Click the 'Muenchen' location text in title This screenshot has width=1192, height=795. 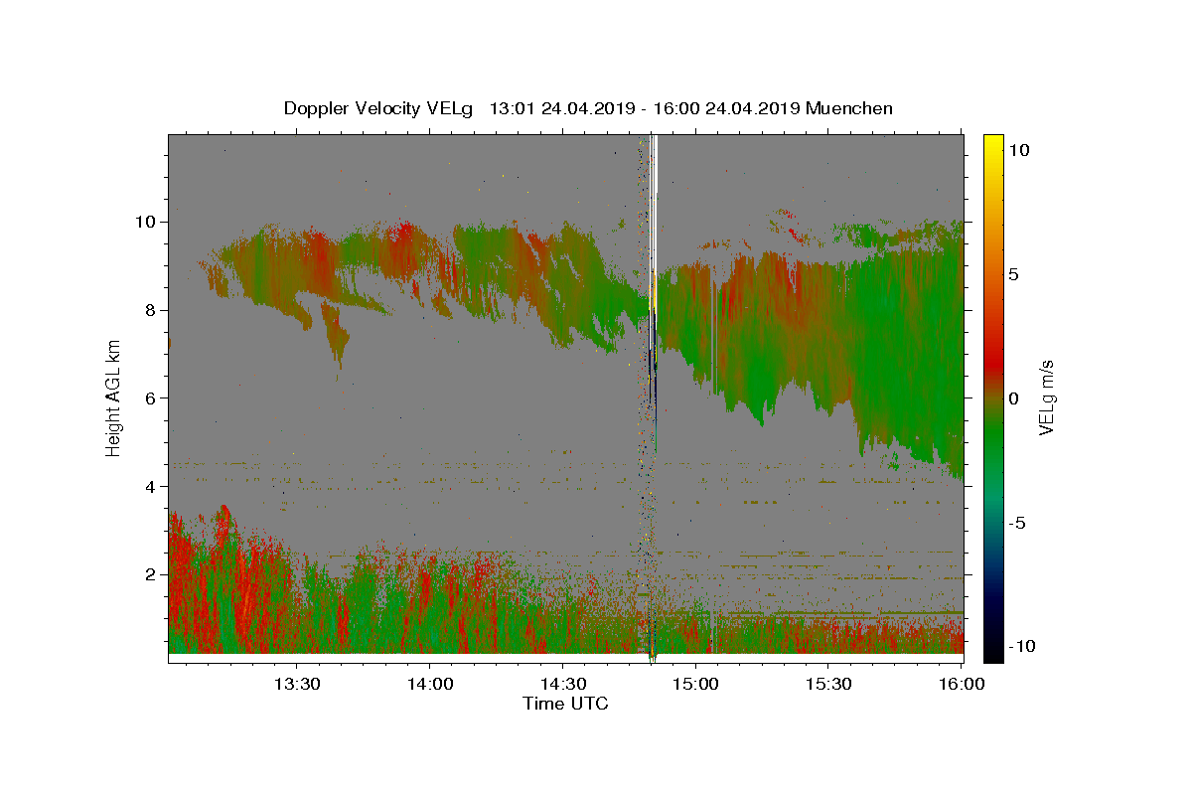click(x=849, y=108)
